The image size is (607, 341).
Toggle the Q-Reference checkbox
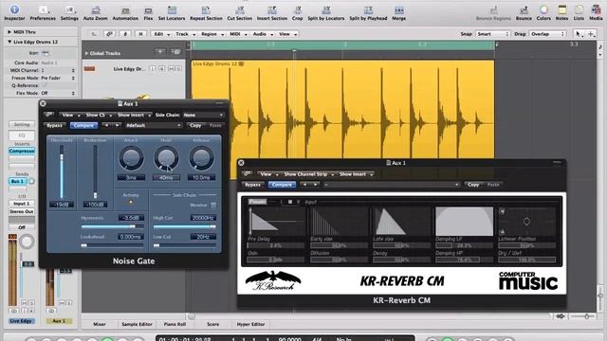[x=44, y=85]
